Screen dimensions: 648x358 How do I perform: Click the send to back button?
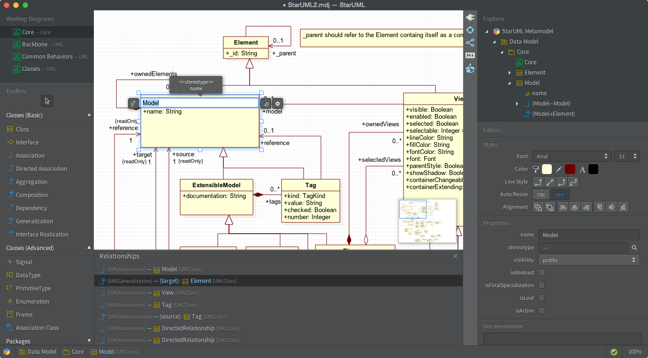[x=549, y=207]
